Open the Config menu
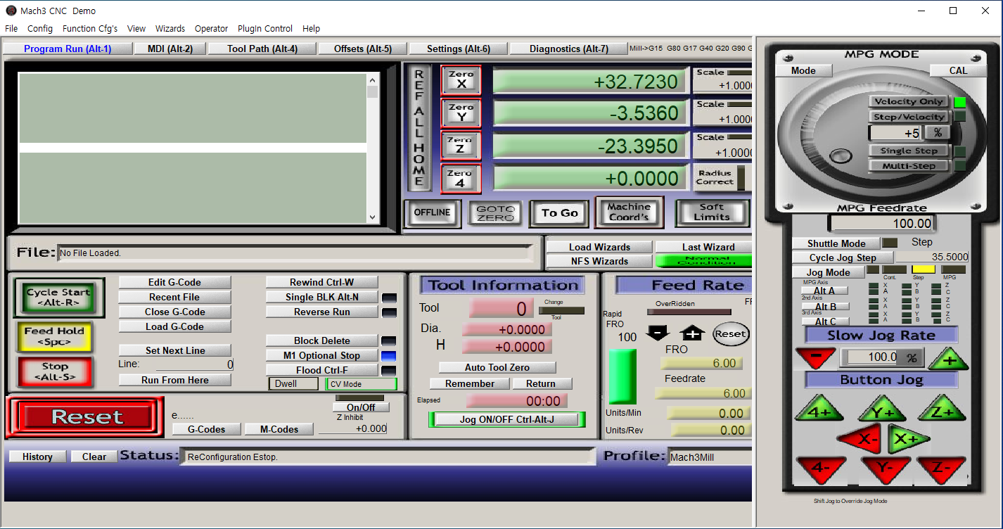 [x=40, y=29]
